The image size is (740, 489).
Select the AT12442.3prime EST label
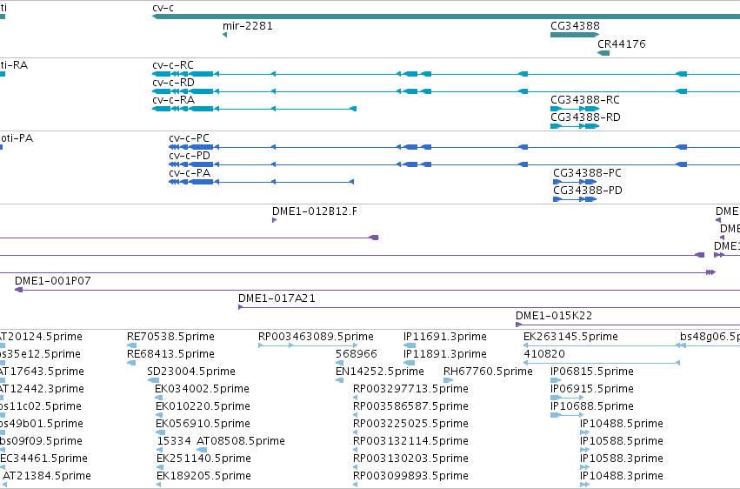(x=42, y=389)
